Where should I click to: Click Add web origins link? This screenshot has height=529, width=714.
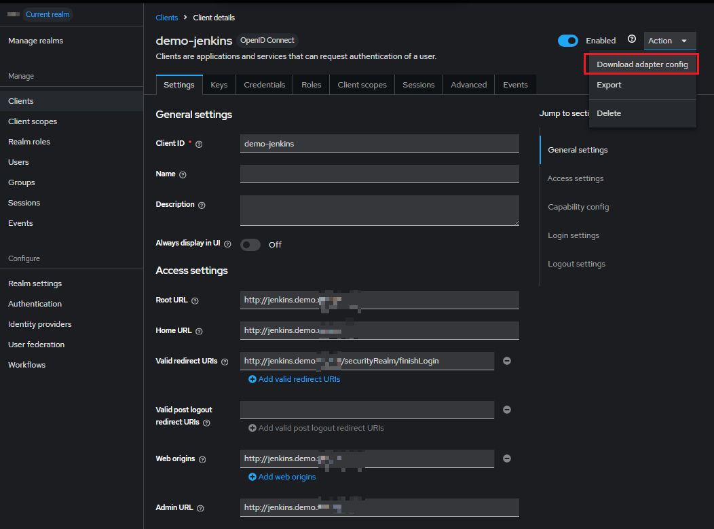click(287, 477)
